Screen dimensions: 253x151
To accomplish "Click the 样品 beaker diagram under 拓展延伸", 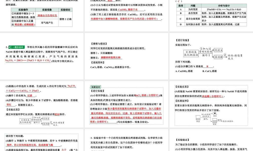I will pyautogui.click(x=198, y=118).
